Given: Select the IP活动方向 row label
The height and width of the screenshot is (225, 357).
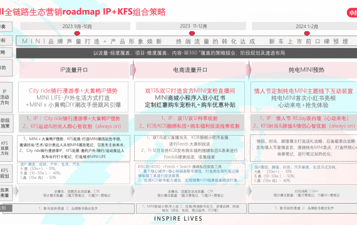Looking at the screenshot, I should click(x=6, y=97).
